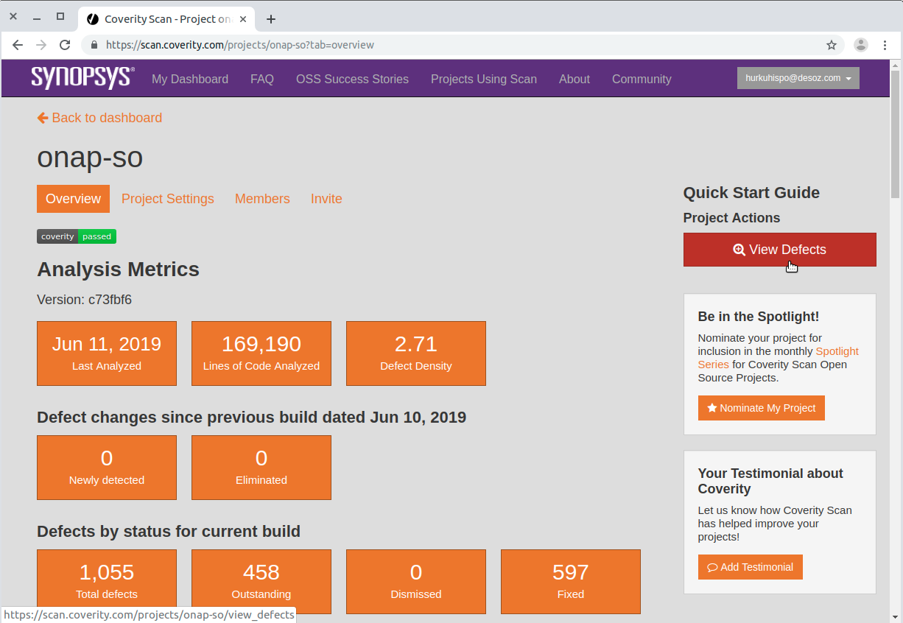Image resolution: width=903 pixels, height=623 pixels.
Task: Click the Analysis Metrics heading
Action: 118,270
